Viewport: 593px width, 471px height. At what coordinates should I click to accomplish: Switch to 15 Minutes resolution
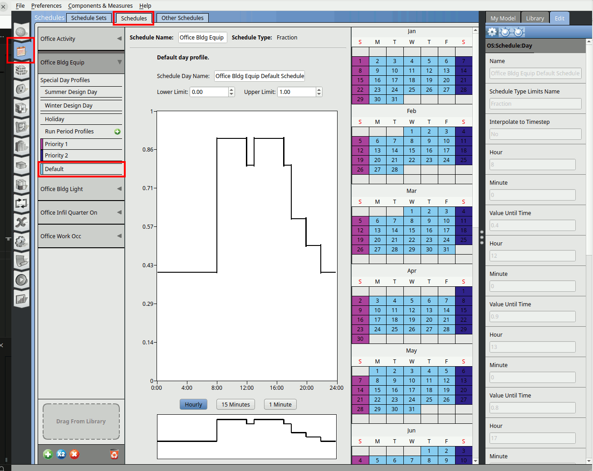[x=235, y=404]
